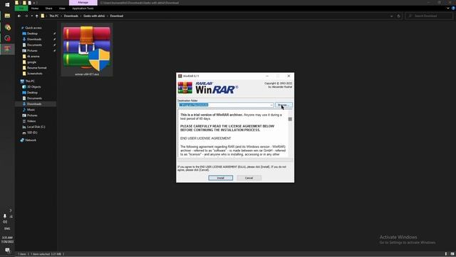Open the address bar history dropdown
Viewport: 456px width, 257px height.
[x=391, y=16]
